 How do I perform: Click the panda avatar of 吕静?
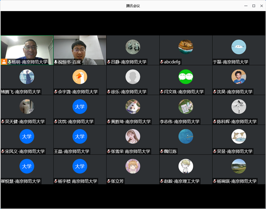tap(133, 47)
